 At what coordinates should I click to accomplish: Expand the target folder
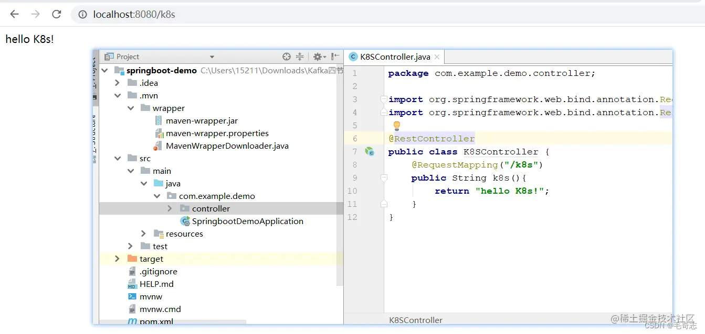click(118, 259)
